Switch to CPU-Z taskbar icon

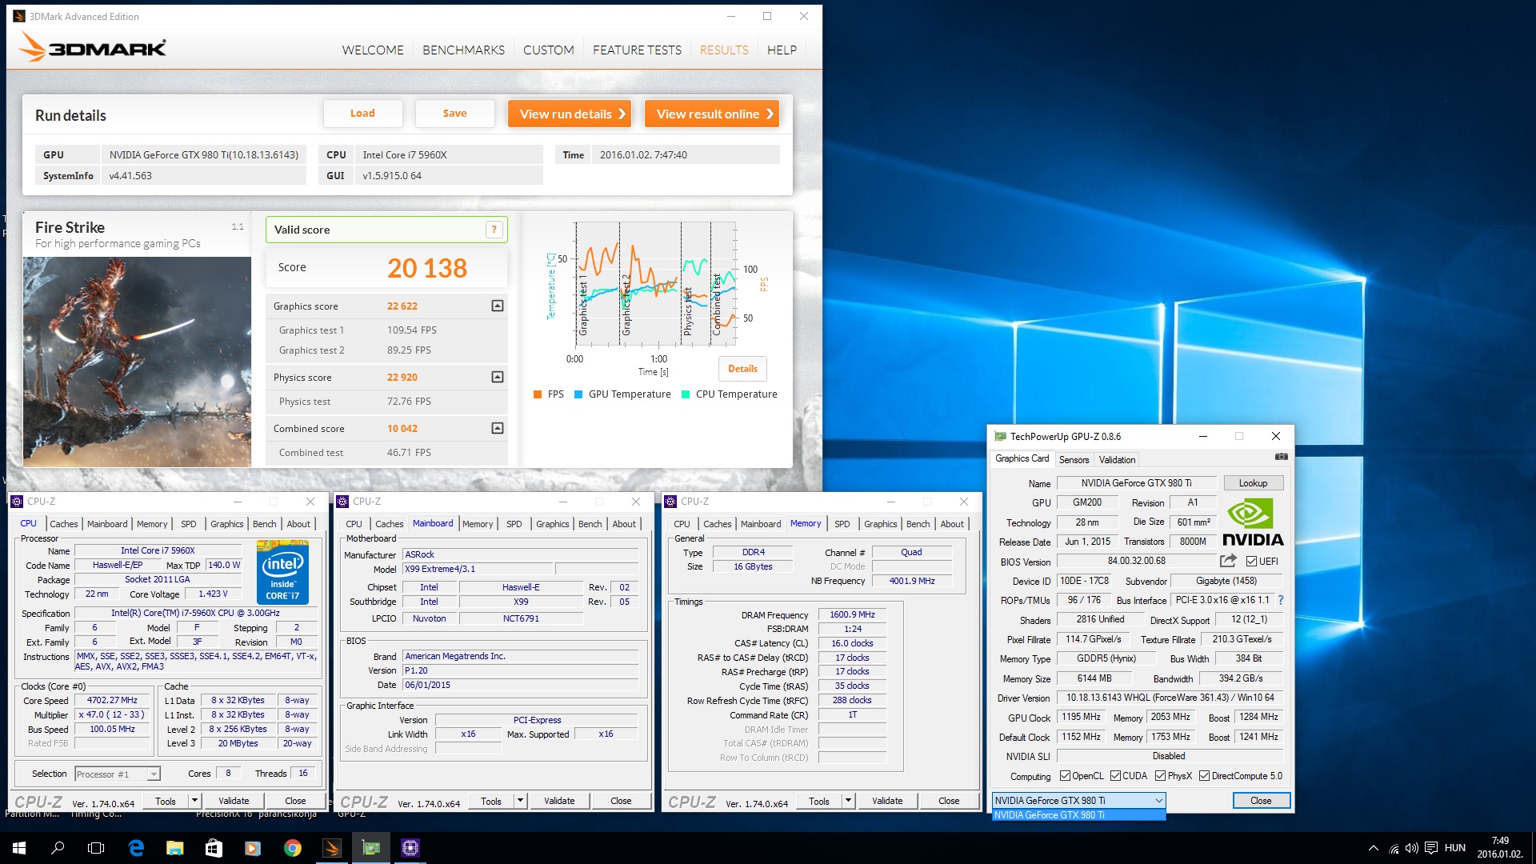(x=410, y=848)
